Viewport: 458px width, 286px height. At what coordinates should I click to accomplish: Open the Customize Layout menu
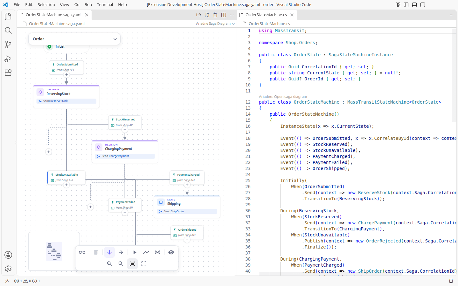pyautogui.click(x=398, y=5)
